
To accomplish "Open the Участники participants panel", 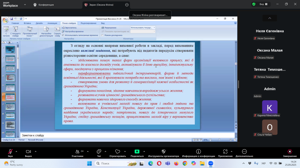I will click(x=77, y=152).
